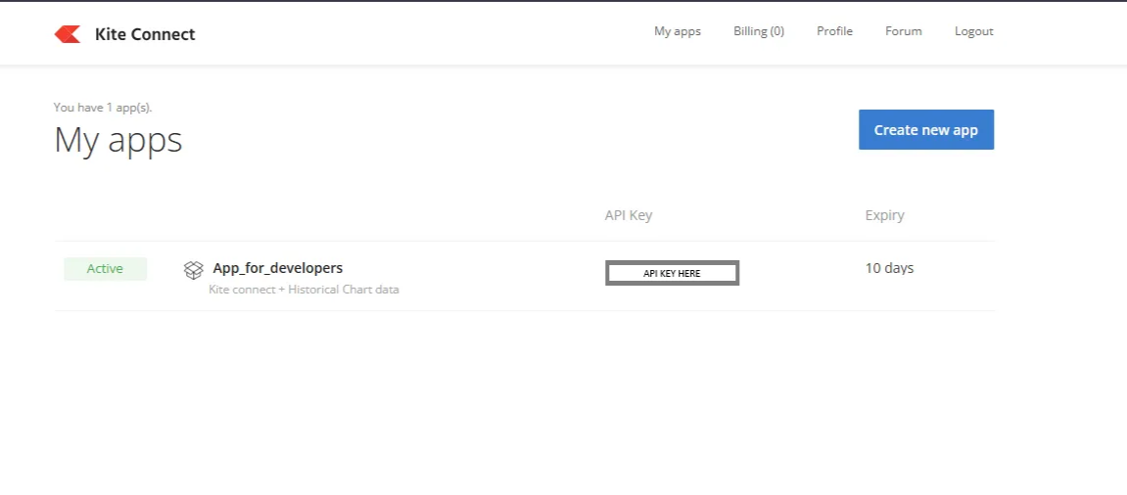Go to My apps in navigation

pos(677,31)
